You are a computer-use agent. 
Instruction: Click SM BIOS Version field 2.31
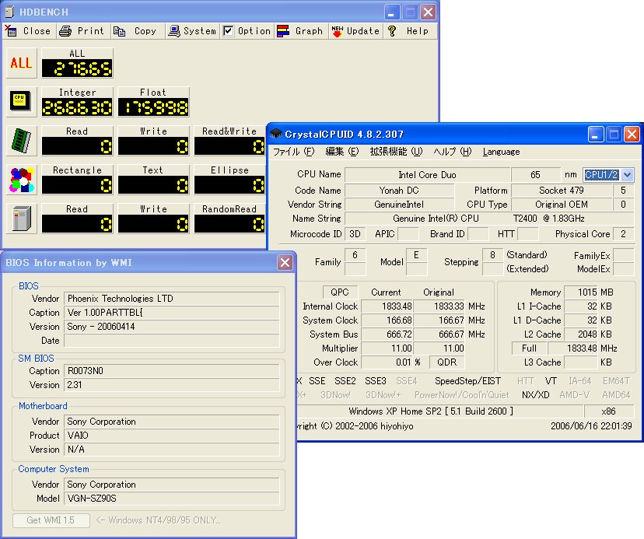point(172,384)
